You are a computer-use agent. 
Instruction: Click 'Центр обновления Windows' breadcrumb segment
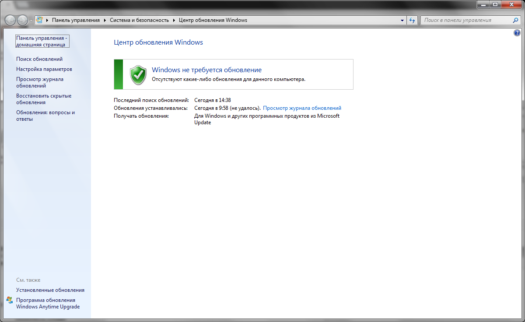(x=213, y=20)
